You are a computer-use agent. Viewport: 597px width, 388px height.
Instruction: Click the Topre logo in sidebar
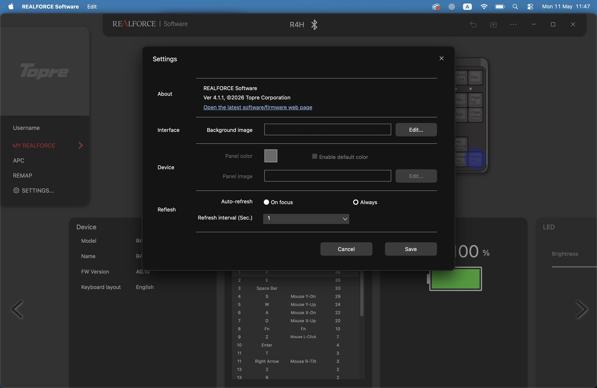click(44, 71)
